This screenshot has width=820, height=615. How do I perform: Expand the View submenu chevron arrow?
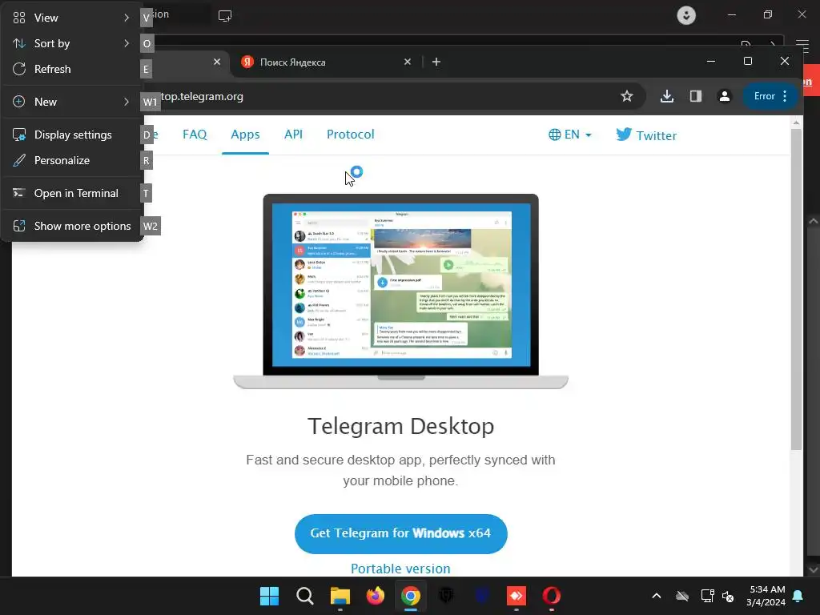tap(127, 18)
